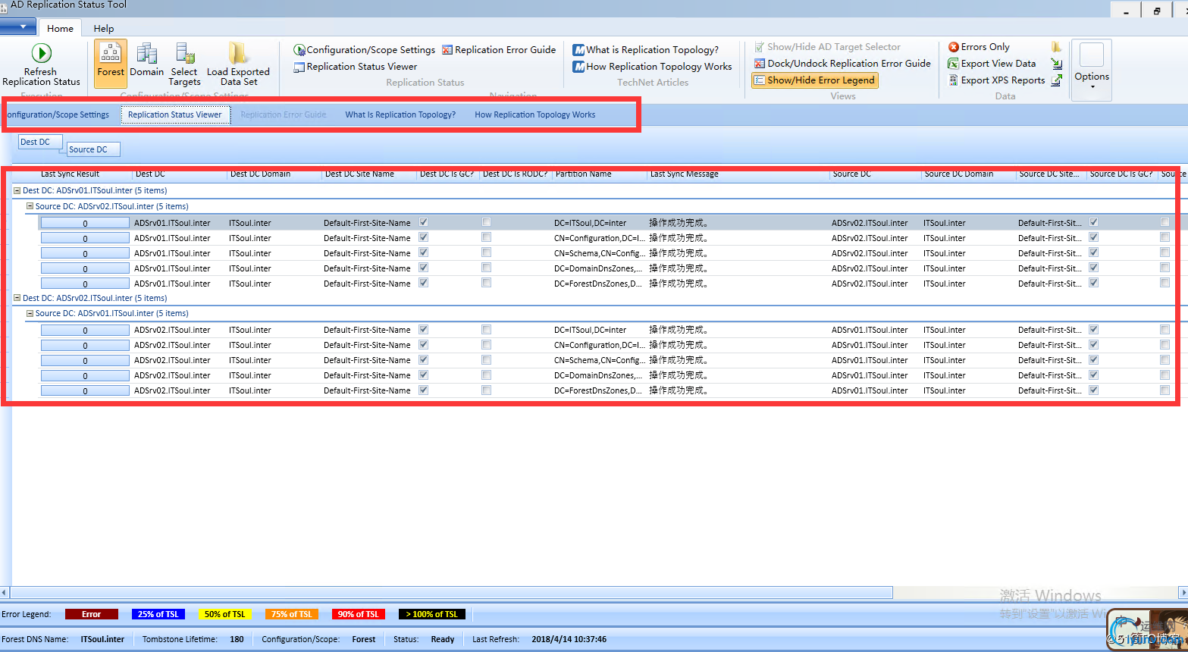Toggle Dest DC Is RODC checkbox, ADSrv02 DC=ITSoul row
Image resolution: width=1188 pixels, height=652 pixels.
click(x=486, y=329)
